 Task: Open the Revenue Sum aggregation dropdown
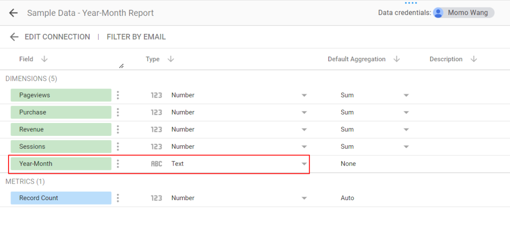click(406, 129)
